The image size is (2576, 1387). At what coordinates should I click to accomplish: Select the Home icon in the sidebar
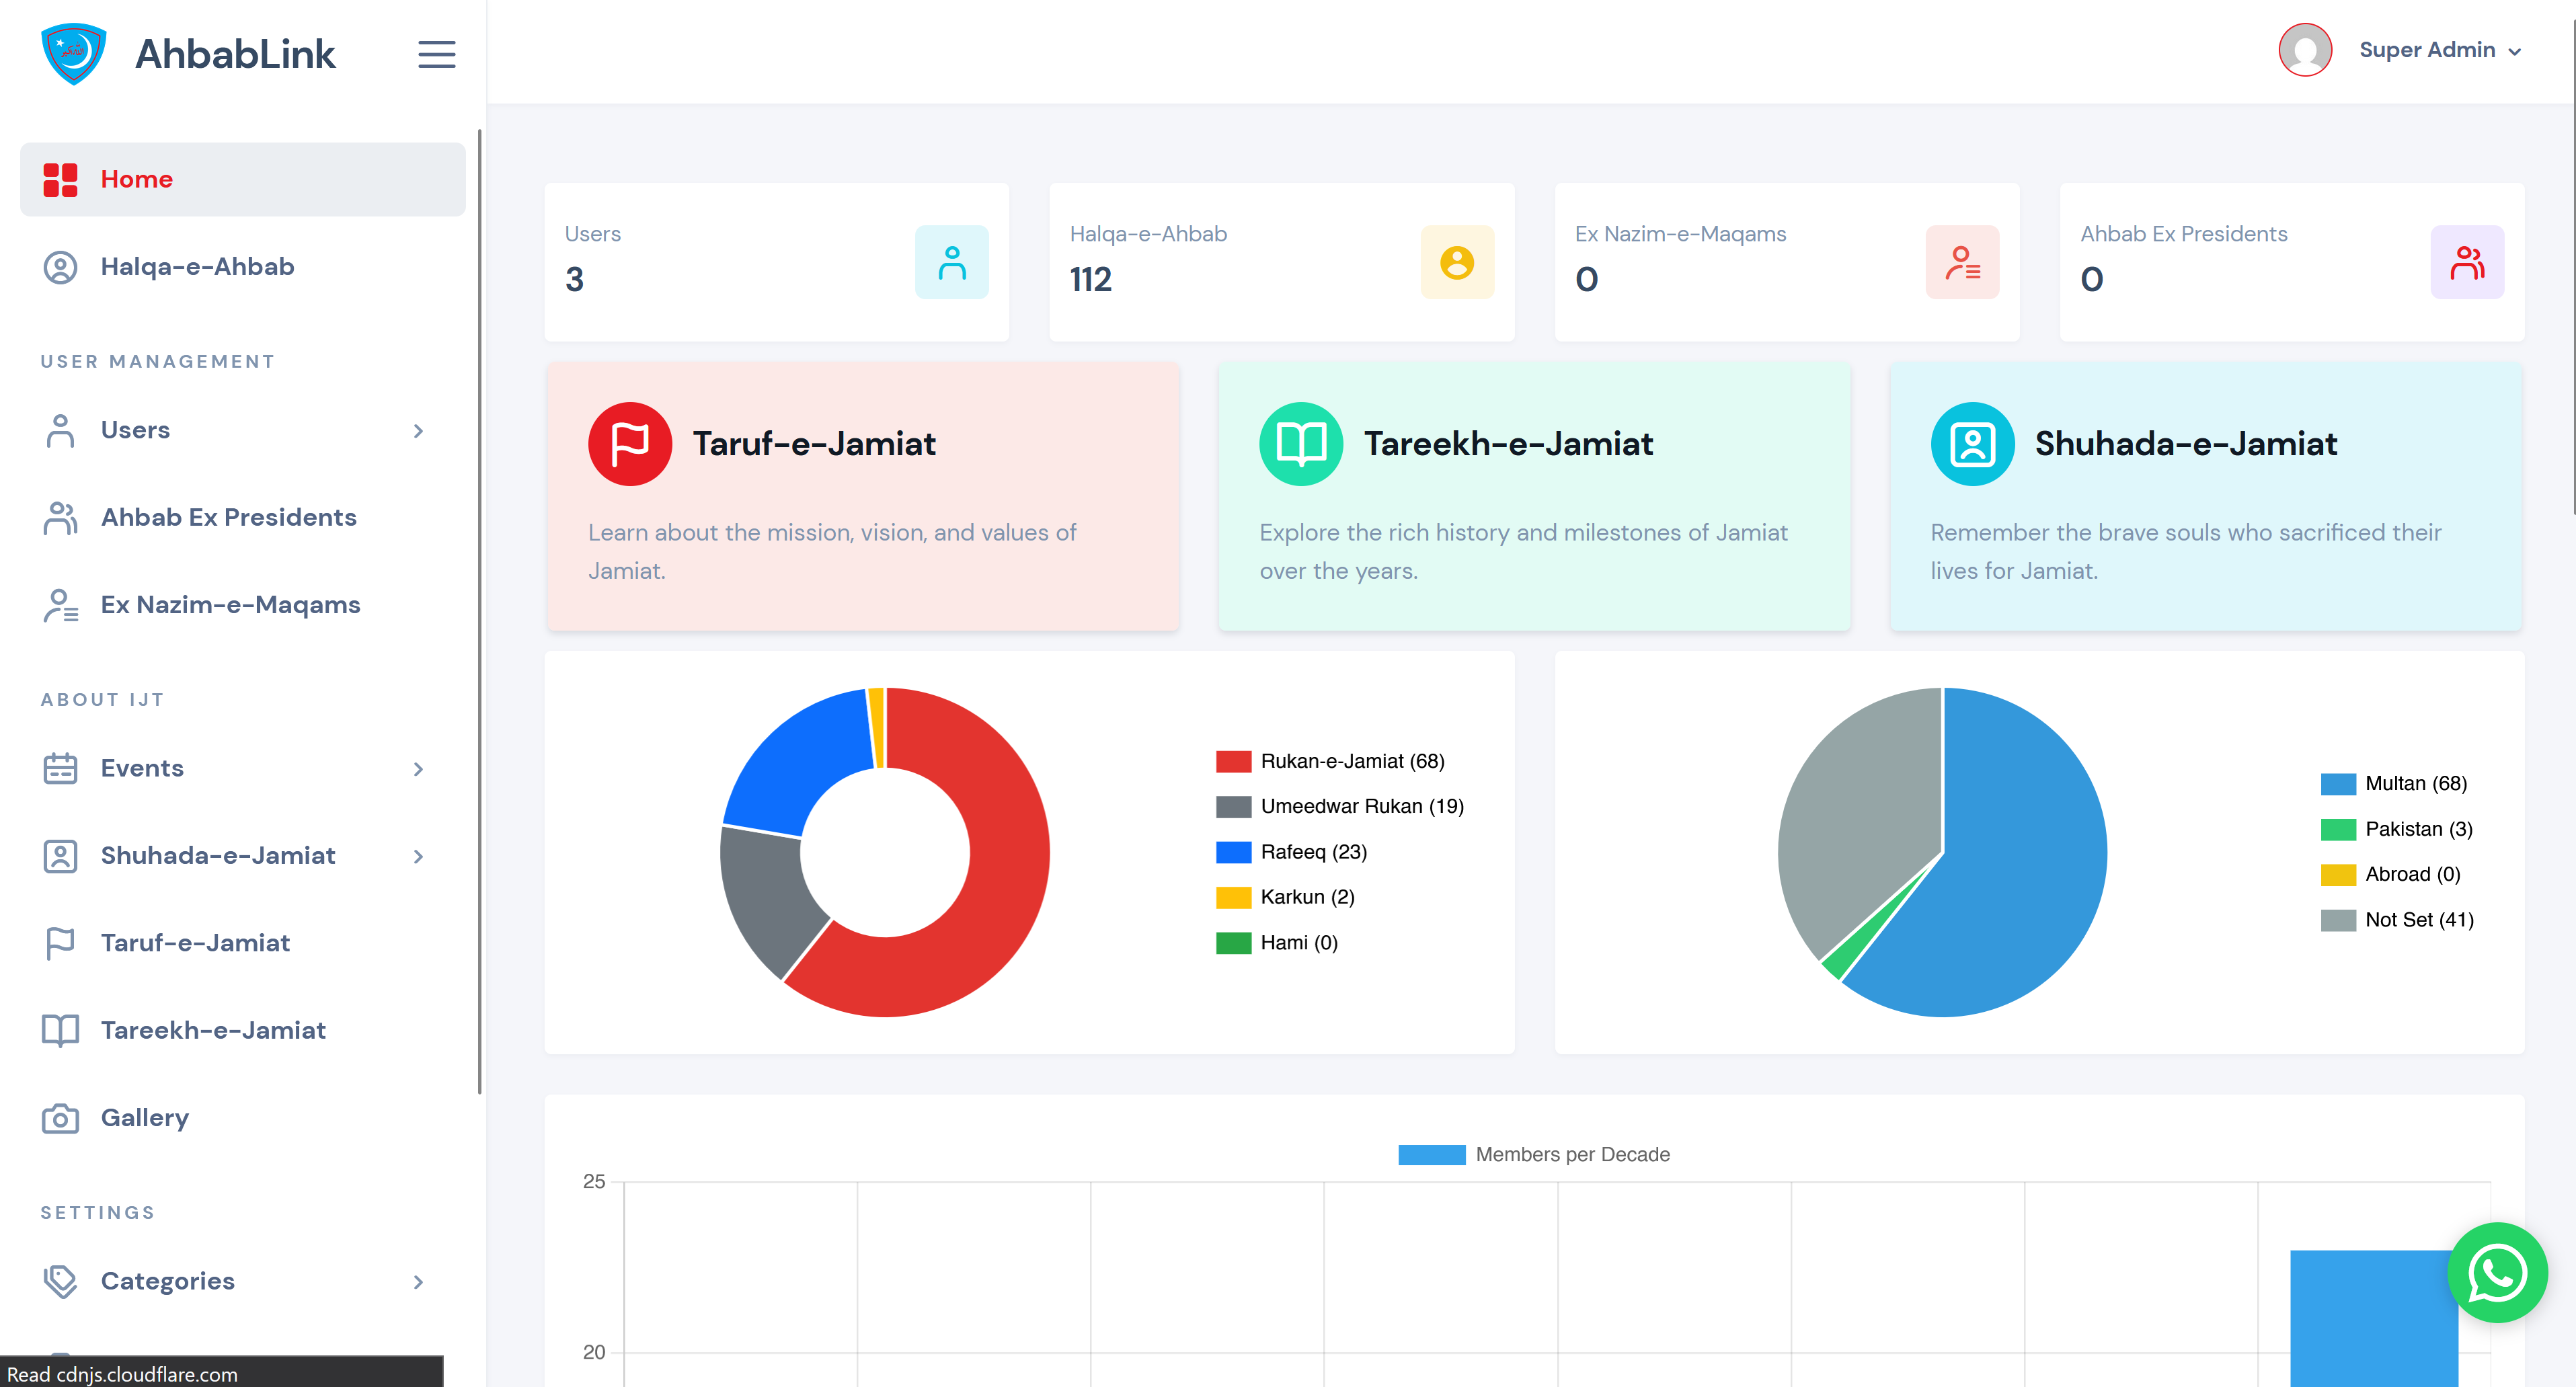coord(61,179)
